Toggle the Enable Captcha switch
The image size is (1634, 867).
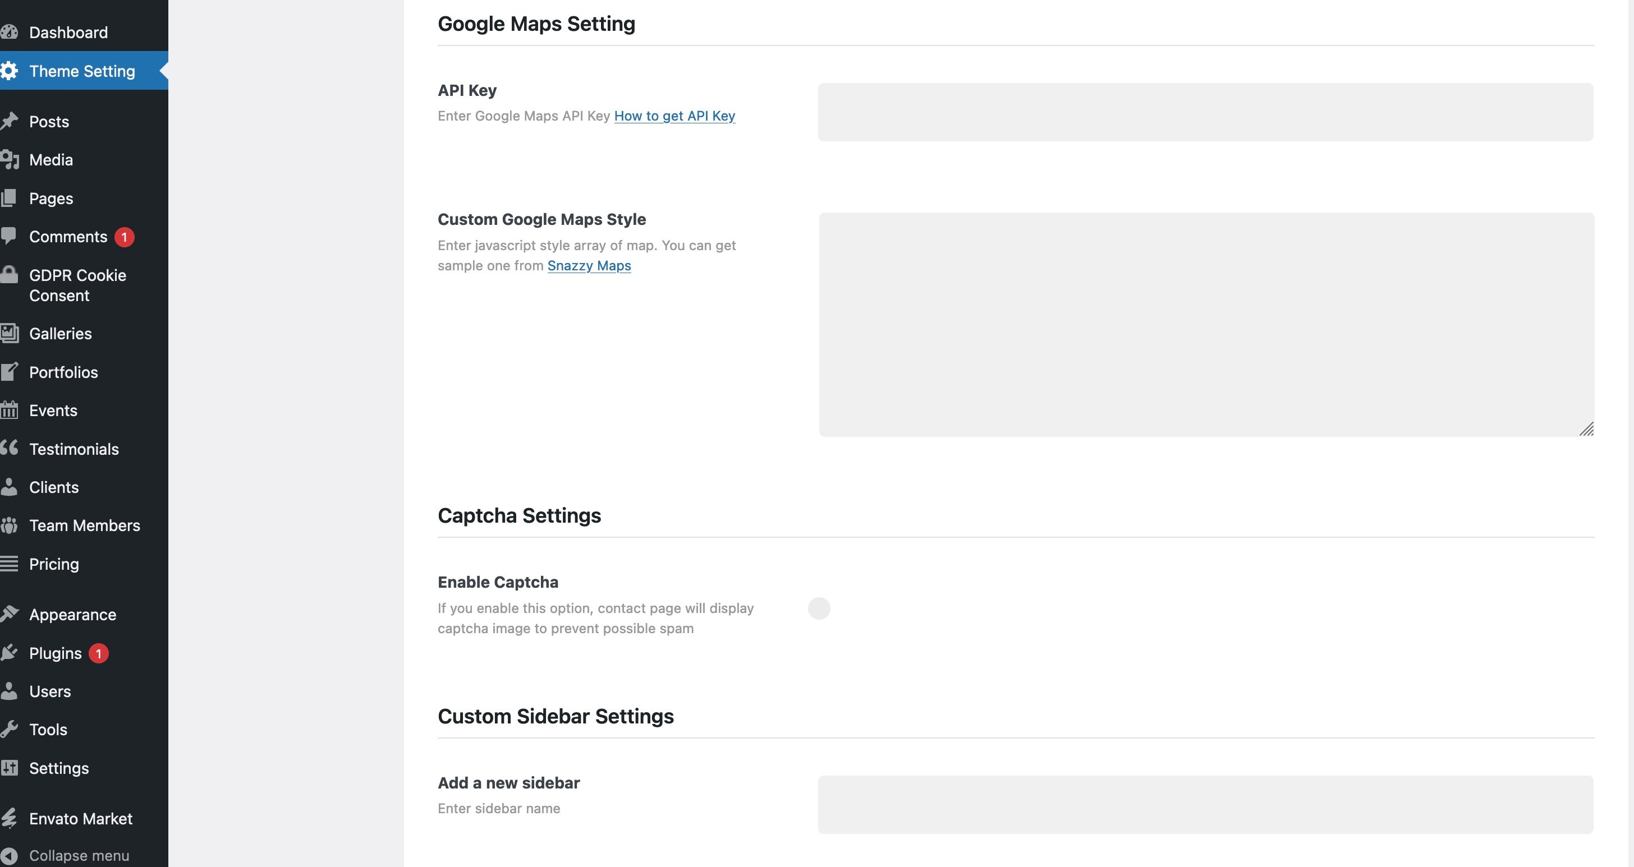(x=819, y=608)
